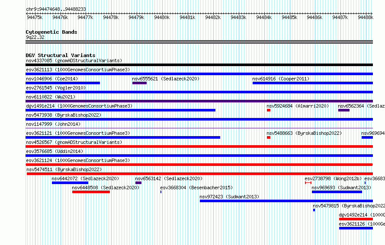Click the blue esv3576685 (Uddin2014) bar
385x245 pixels.
(x=199, y=156)
